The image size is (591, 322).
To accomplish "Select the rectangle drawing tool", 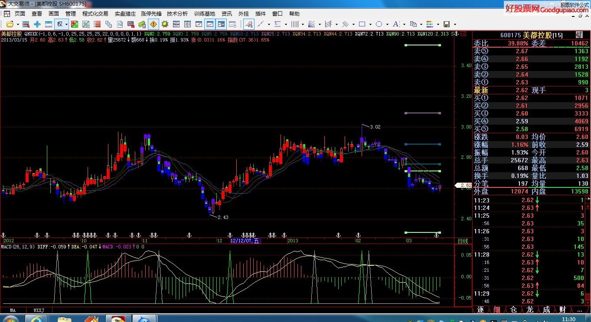I will point(362,24).
